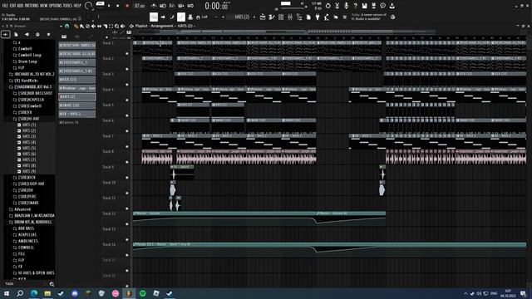Select the playlist playback speaker tool
The height and width of the screenshot is (299, 532).
(x=122, y=26)
